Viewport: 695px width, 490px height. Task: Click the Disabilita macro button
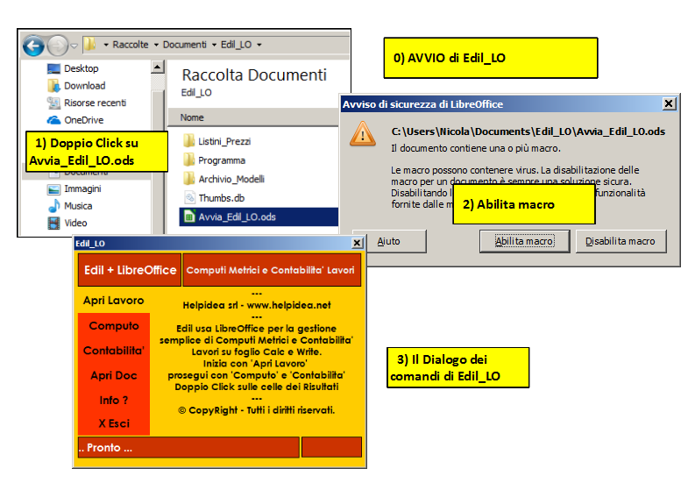coord(621,241)
